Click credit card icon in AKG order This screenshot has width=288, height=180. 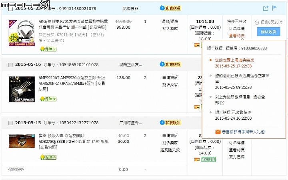pyautogui.click(x=197, y=45)
